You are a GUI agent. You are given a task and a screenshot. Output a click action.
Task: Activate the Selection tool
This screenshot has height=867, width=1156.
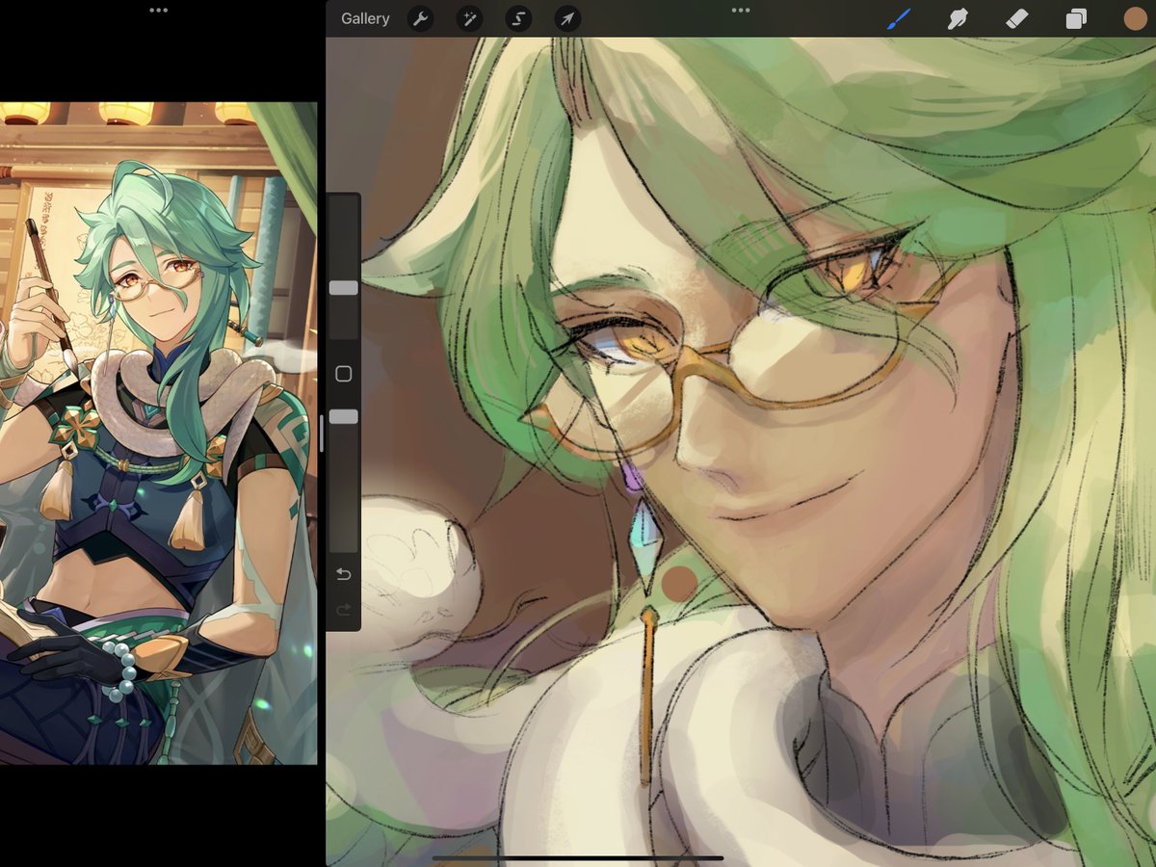518,18
